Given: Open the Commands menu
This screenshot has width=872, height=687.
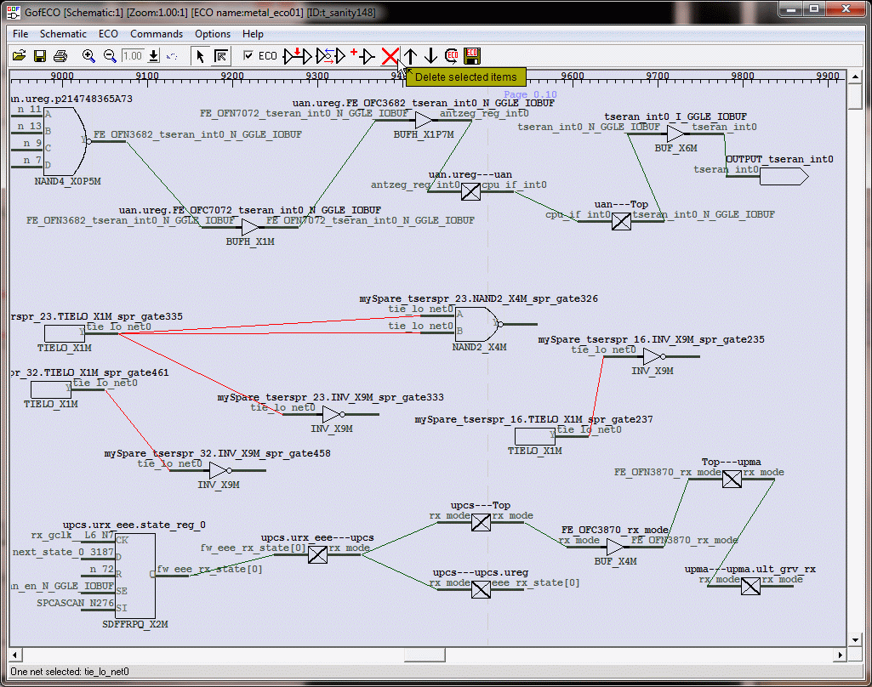Looking at the screenshot, I should point(157,34).
